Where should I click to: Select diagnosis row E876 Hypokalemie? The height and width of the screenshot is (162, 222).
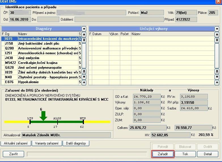point(41,82)
